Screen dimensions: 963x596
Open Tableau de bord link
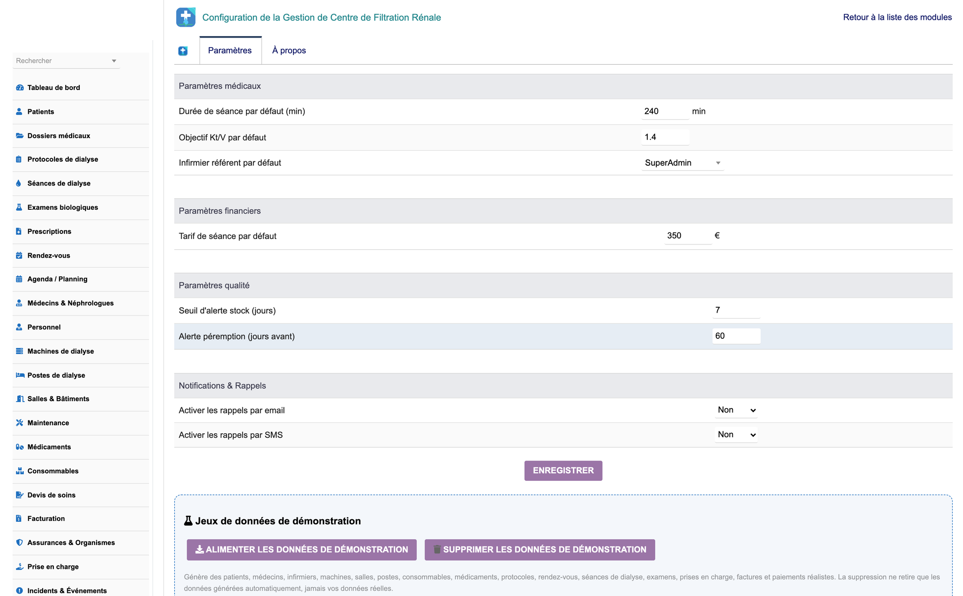click(x=53, y=88)
